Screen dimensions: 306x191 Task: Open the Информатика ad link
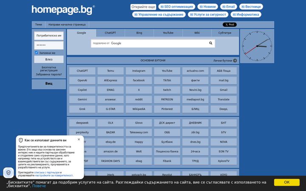coord(246,14)
